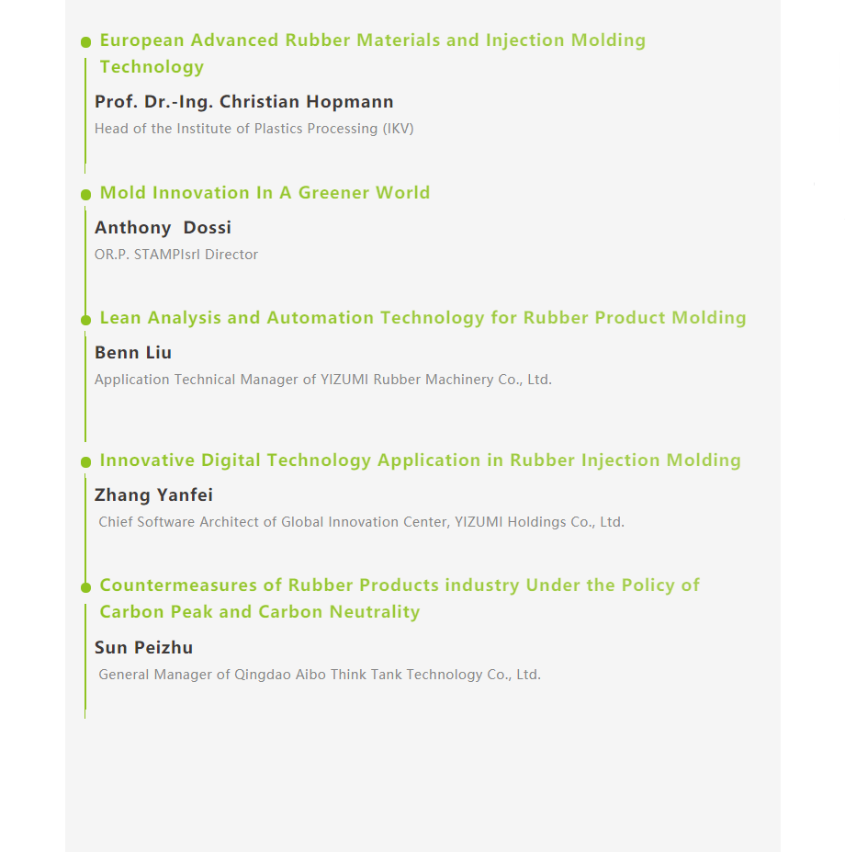Click the Application Technical Manager of YIZUMI description
This screenshot has height=852, width=845.
pyautogui.click(x=323, y=380)
